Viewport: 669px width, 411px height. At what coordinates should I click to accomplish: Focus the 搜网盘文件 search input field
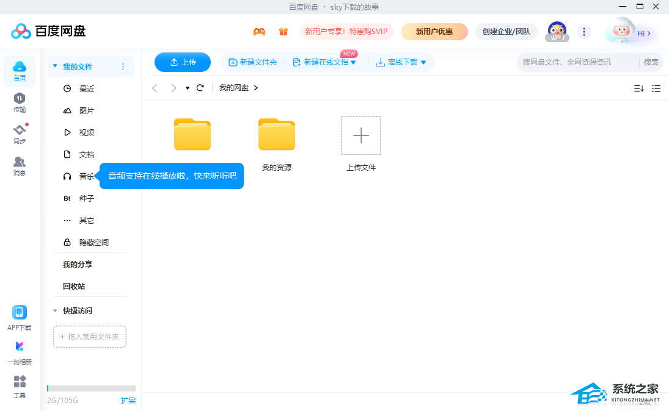click(x=578, y=62)
